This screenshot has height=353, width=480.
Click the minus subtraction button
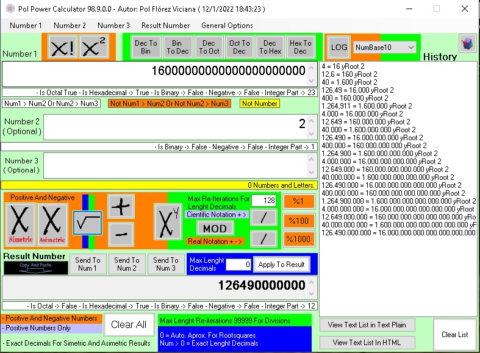click(x=121, y=235)
